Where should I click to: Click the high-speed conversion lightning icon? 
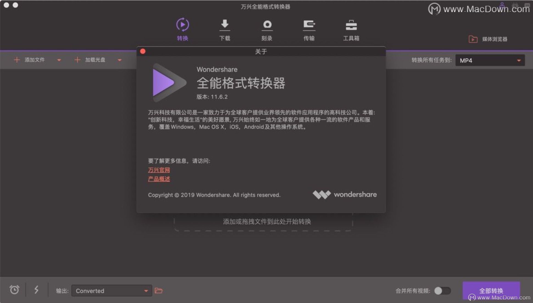click(x=36, y=290)
